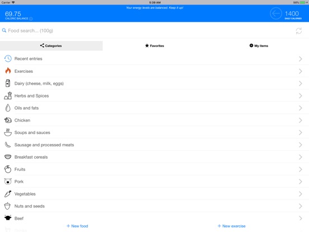Select the Exercises flame icon
The height and width of the screenshot is (232, 309).
8,71
